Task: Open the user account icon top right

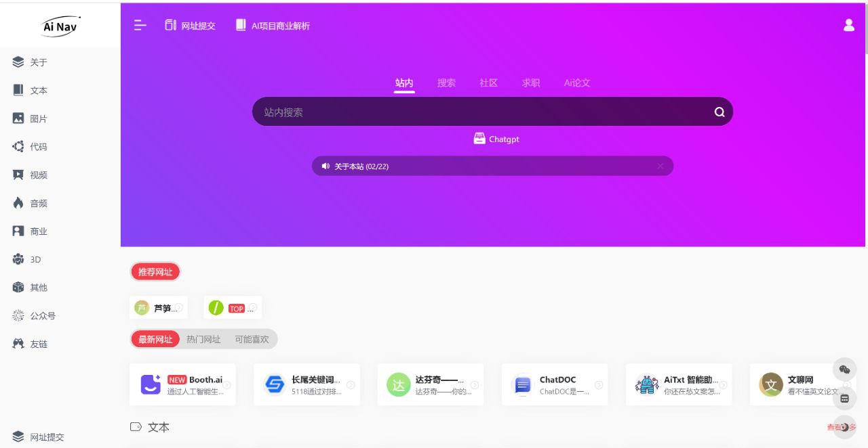Action: tap(848, 24)
